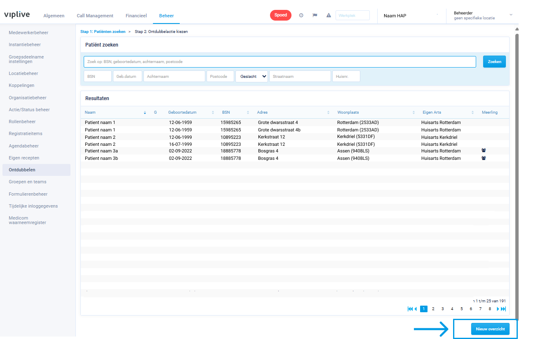
Task: Select row with address Grote dwarsstraat 4b
Action: [x=295, y=130]
